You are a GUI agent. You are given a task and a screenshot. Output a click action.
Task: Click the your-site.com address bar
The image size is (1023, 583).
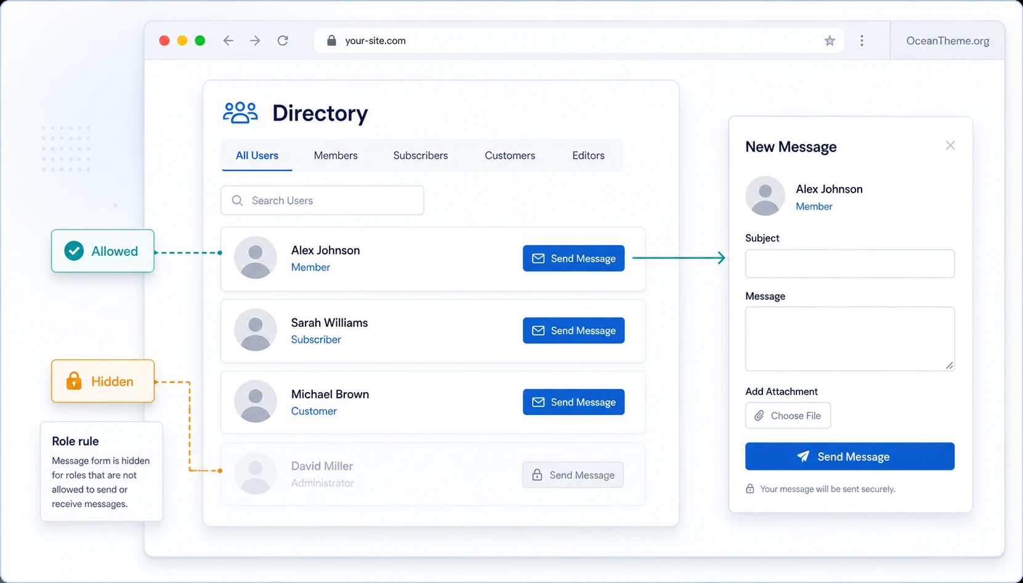579,41
